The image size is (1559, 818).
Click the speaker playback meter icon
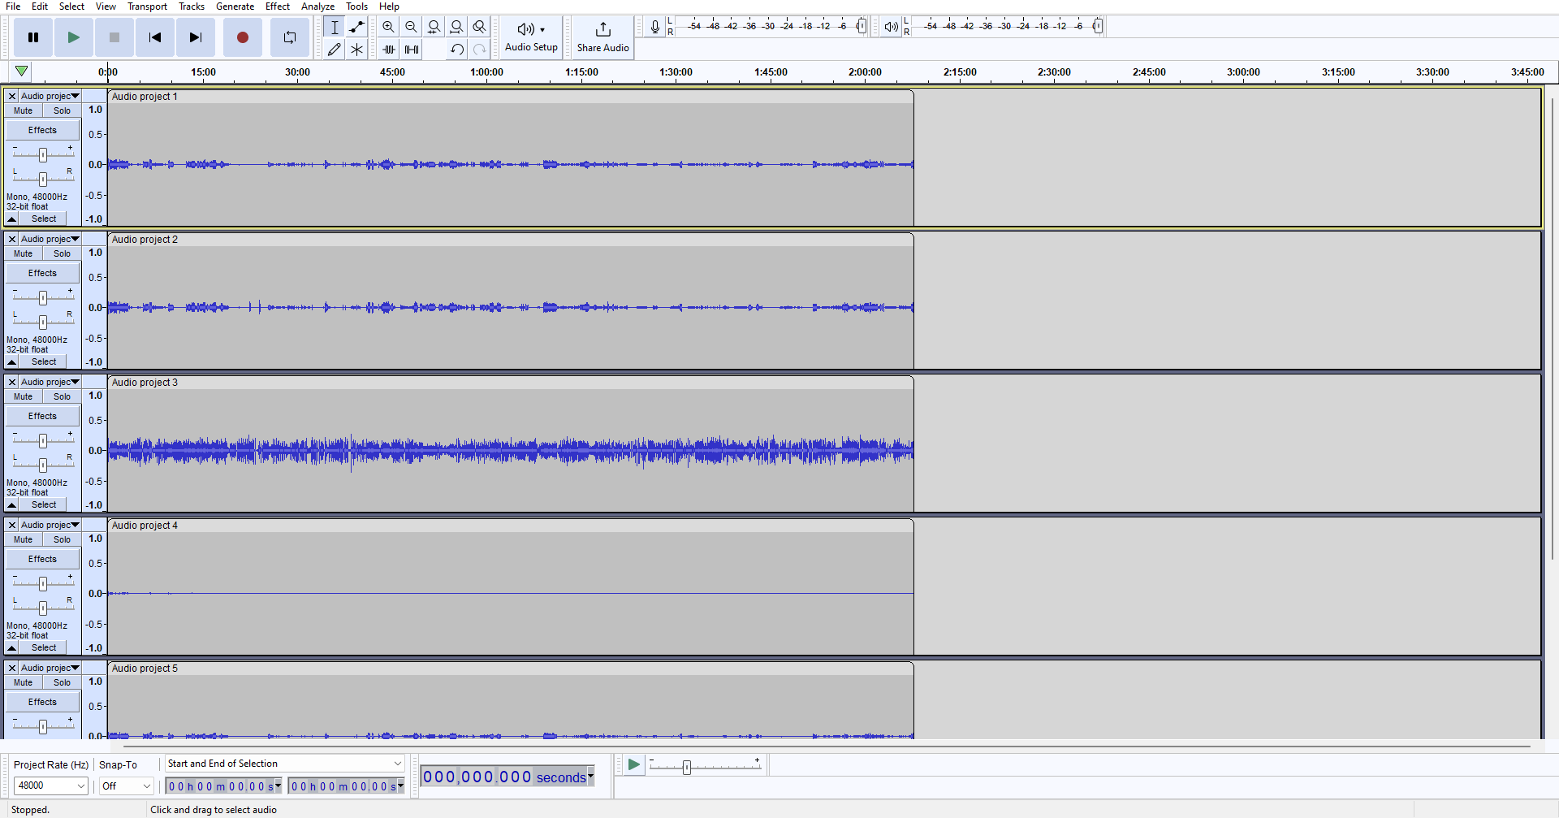(891, 27)
